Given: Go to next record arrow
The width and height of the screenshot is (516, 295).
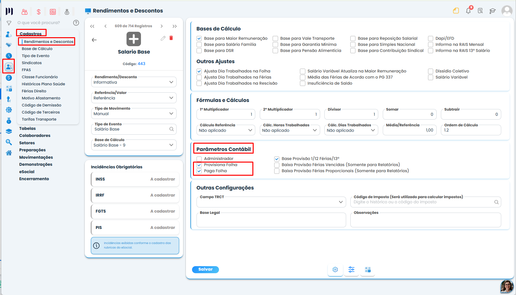Looking at the screenshot, I should [162, 26].
